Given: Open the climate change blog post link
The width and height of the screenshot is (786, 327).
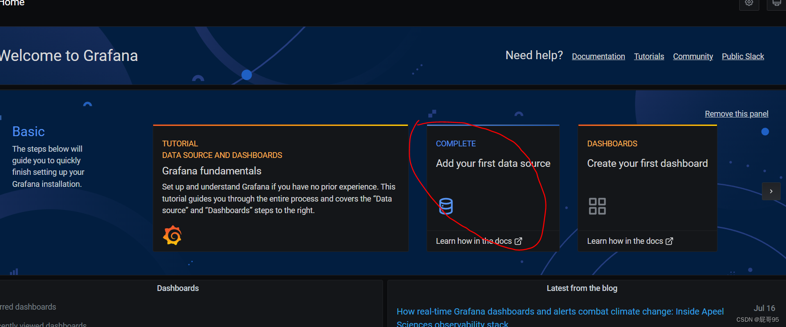Looking at the screenshot, I should pos(560,317).
